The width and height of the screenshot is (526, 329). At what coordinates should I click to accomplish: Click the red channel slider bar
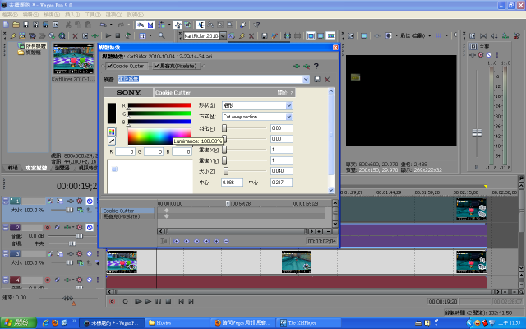pyautogui.click(x=159, y=105)
